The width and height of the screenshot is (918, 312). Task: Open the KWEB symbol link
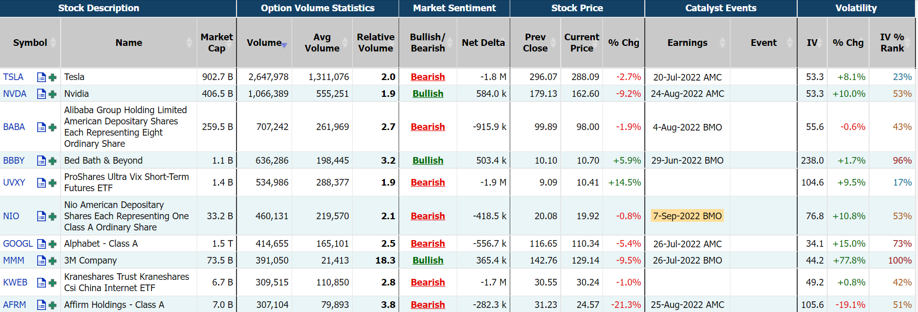15,282
